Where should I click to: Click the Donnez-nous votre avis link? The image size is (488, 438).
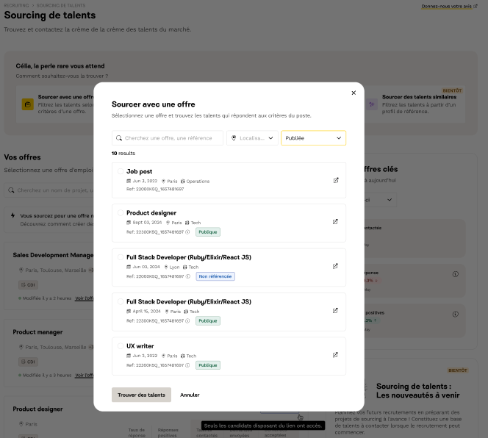(449, 7)
